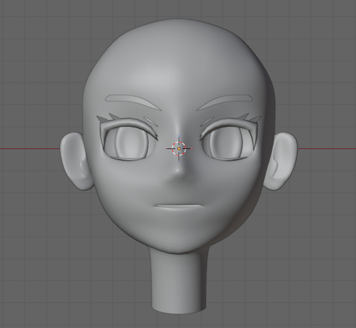
Task: Click empty grid background in top-left corner
Action: 22,22
